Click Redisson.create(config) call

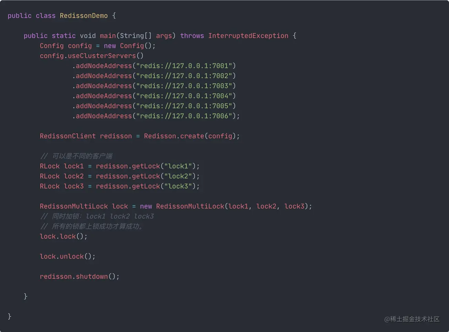coord(190,136)
